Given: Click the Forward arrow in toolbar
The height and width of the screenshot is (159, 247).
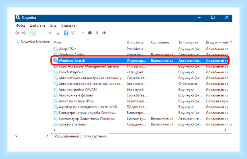Looking at the screenshot, I should (24, 33).
